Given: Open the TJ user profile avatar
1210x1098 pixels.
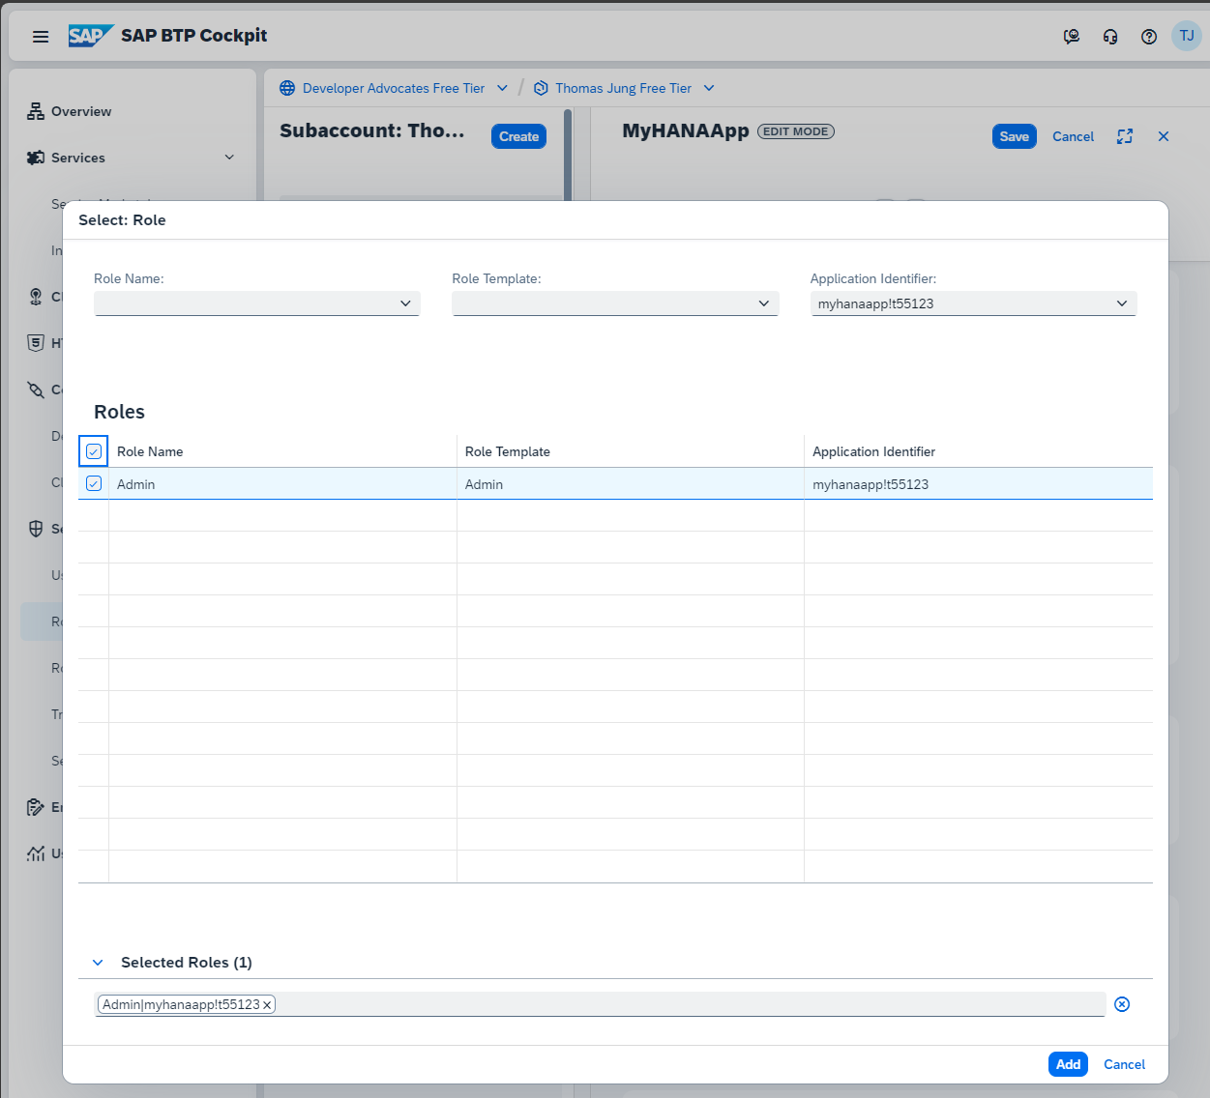Looking at the screenshot, I should coord(1187,36).
